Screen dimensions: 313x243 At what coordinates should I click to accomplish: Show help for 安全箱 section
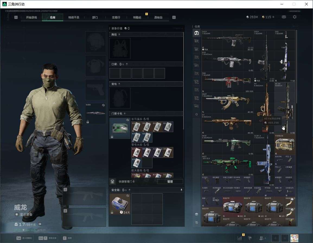point(129,190)
